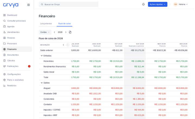
Task: Go to Agenda page
Action: 17,27
